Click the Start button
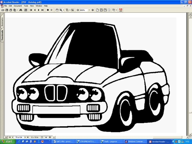Screen dimensions: 192x144 (x=7, y=142)
